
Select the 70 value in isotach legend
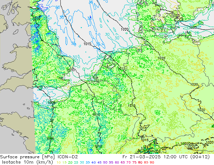coord(129,162)
